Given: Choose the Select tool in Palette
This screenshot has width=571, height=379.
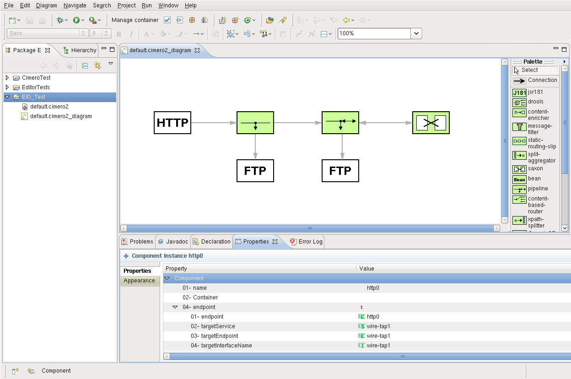Looking at the screenshot, I should (x=535, y=70).
